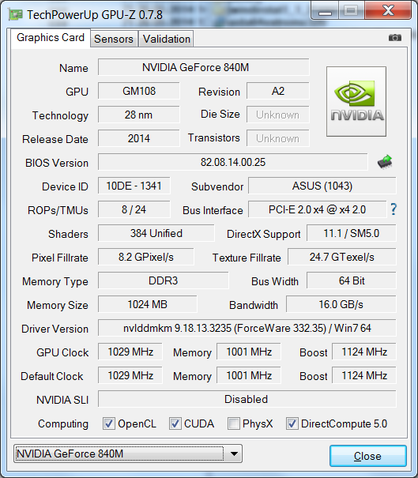The width and height of the screenshot is (418, 478).
Task: Switch to the Sensors tab
Action: click(x=114, y=39)
